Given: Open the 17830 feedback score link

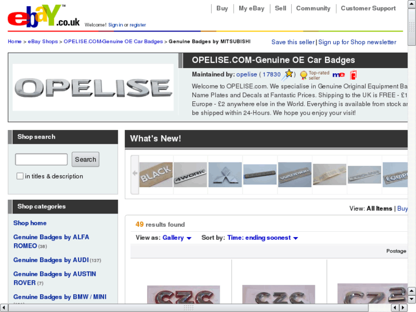Looking at the screenshot, I should (271, 74).
